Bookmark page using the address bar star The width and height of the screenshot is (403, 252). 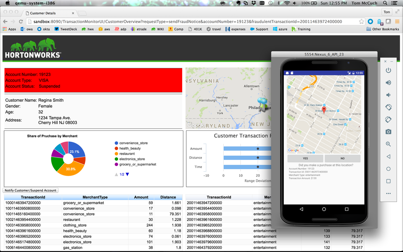click(361, 22)
